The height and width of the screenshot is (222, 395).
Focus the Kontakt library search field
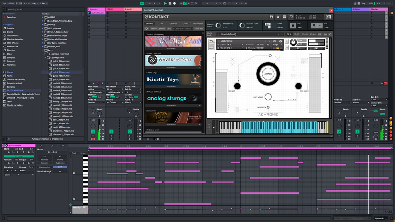coord(183,29)
